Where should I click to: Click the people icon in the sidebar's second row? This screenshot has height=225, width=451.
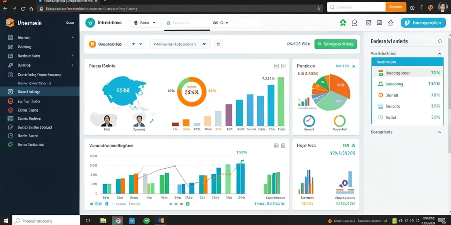[x=11, y=47]
